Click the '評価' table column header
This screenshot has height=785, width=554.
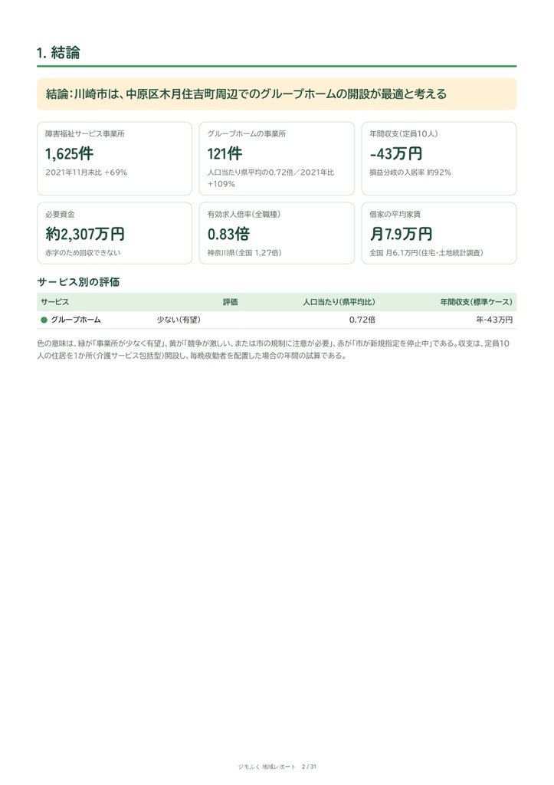pyautogui.click(x=230, y=302)
